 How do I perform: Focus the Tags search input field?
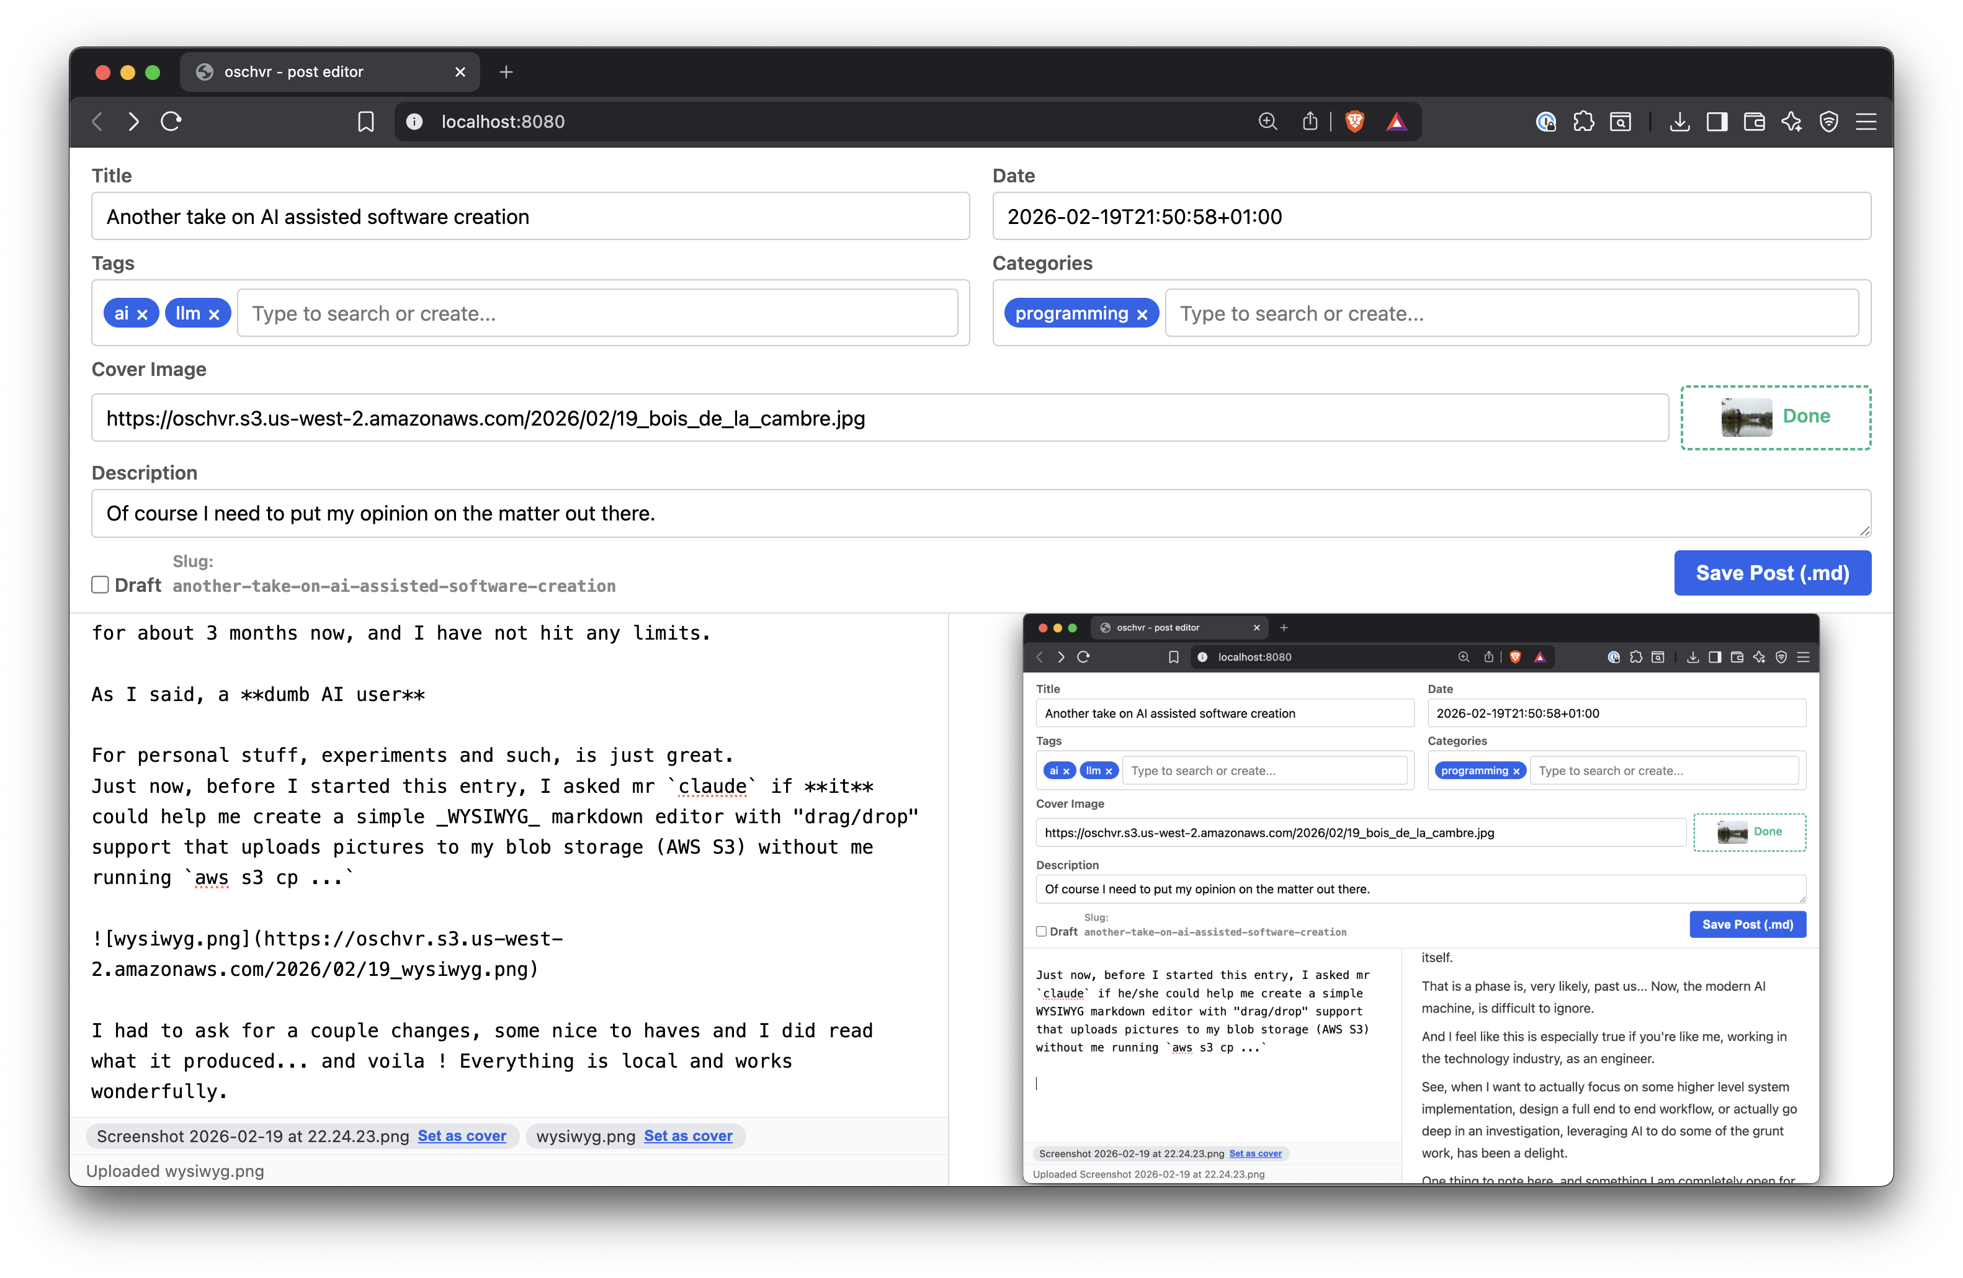coord(597,313)
